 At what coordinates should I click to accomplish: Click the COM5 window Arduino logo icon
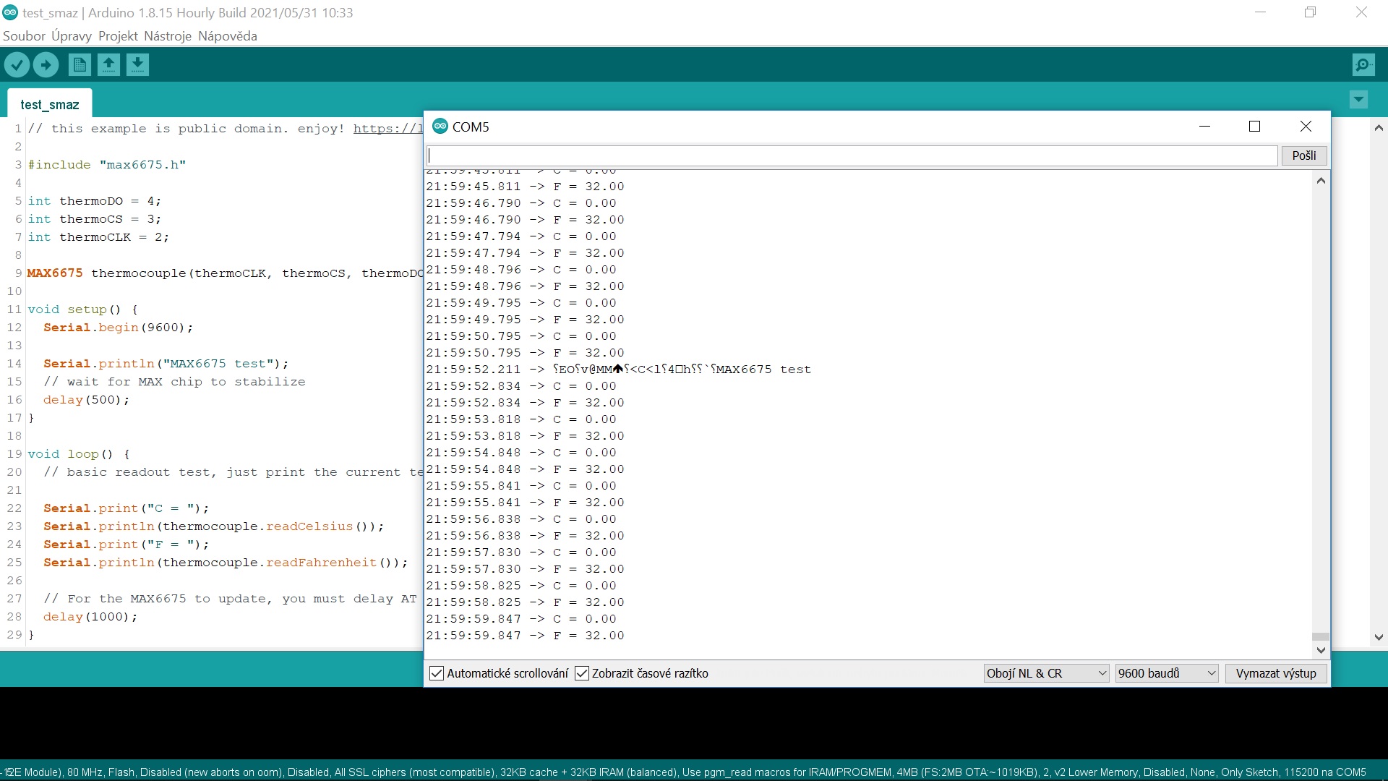click(x=440, y=127)
